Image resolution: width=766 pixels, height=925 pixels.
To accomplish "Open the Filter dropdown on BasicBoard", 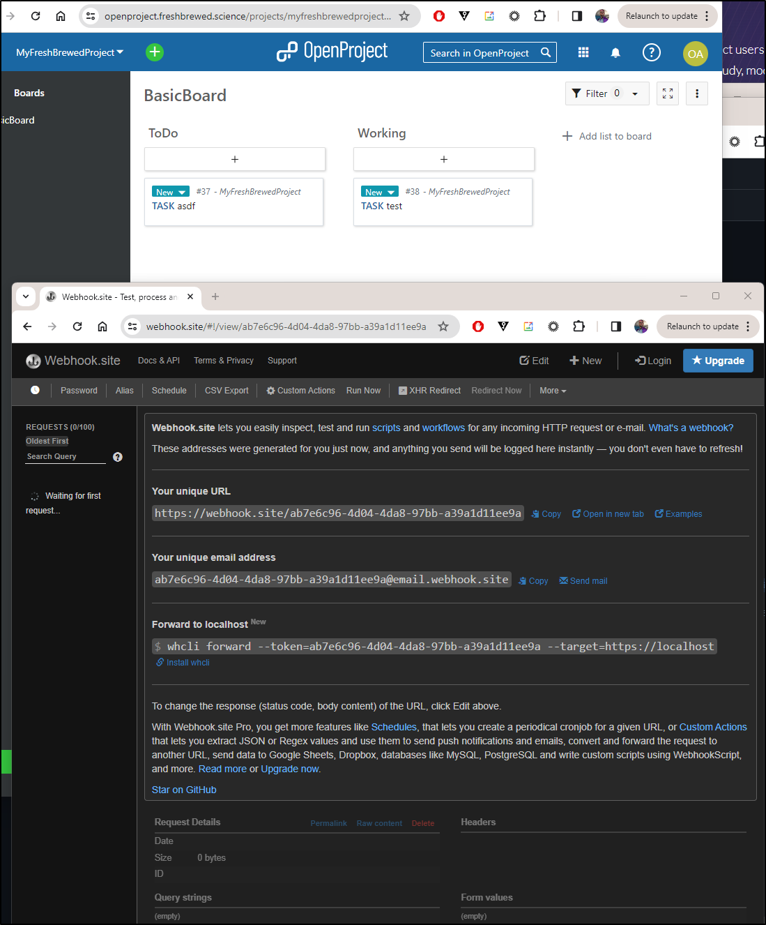I will tap(607, 93).
